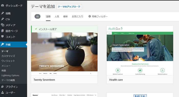Select the 外観 menu label

(8, 45)
